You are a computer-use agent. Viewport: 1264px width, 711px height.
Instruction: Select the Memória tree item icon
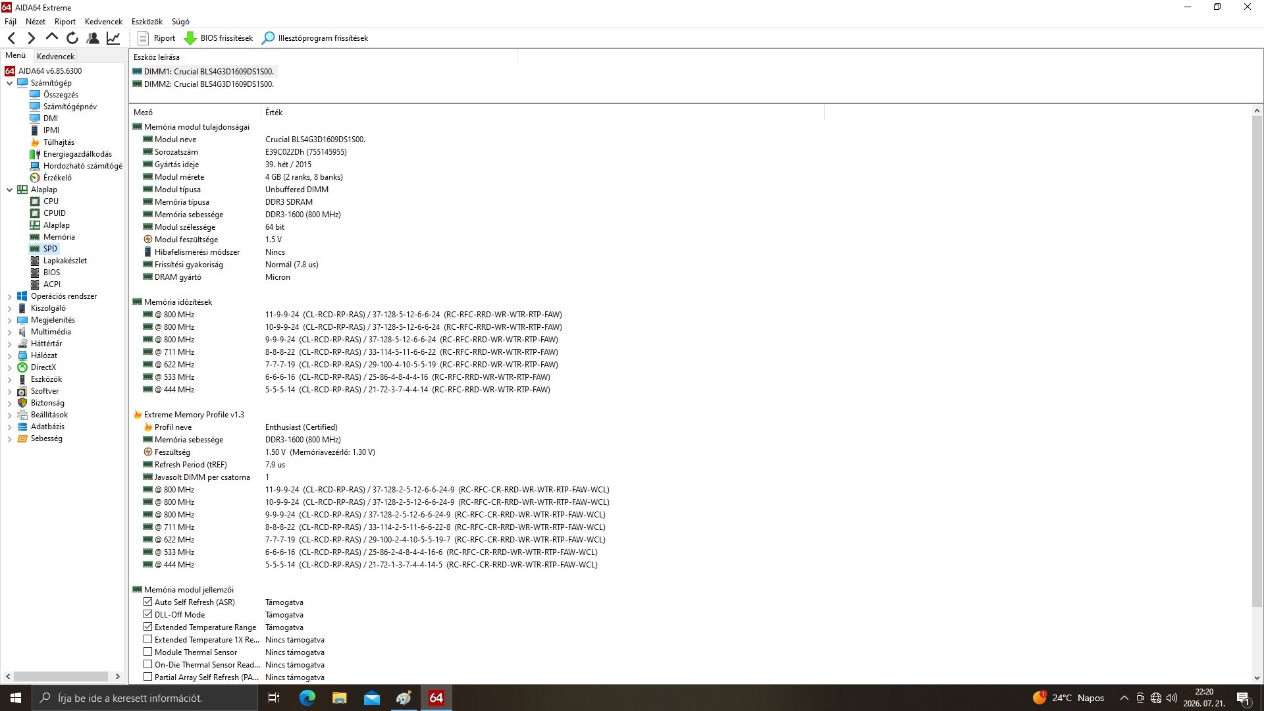pyautogui.click(x=35, y=237)
